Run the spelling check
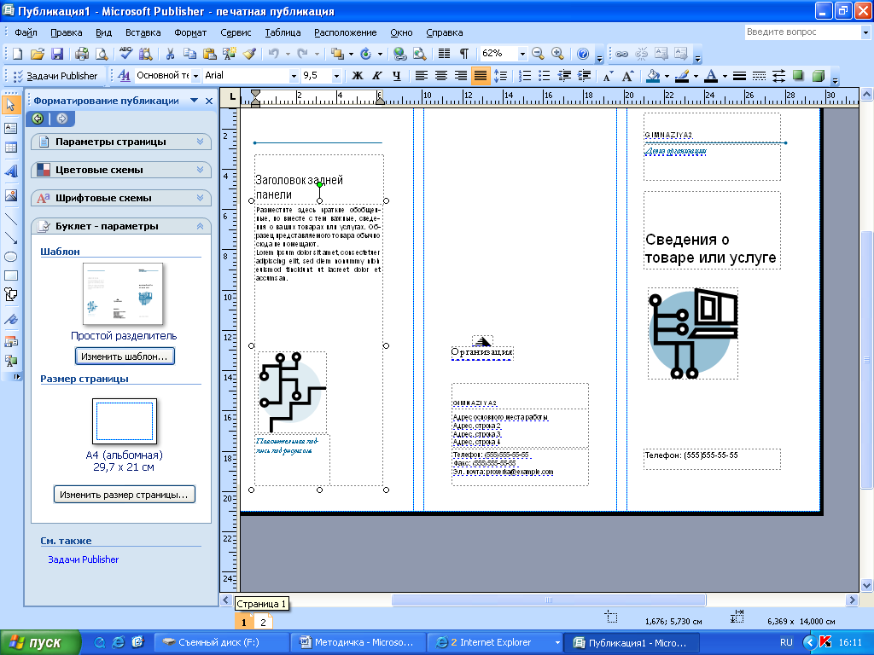This screenshot has height=655, width=874. (126, 54)
